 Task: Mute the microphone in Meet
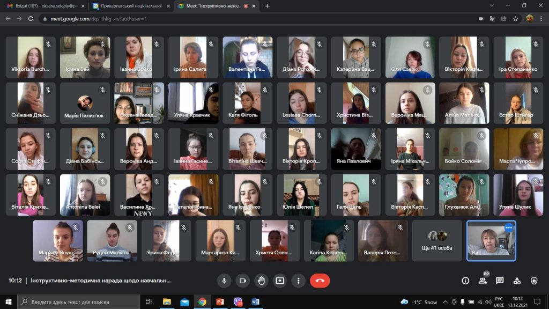coord(224,281)
